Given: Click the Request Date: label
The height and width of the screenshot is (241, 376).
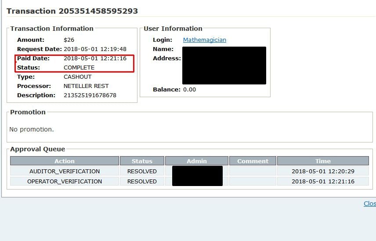Looking at the screenshot, I should click(x=40, y=49).
